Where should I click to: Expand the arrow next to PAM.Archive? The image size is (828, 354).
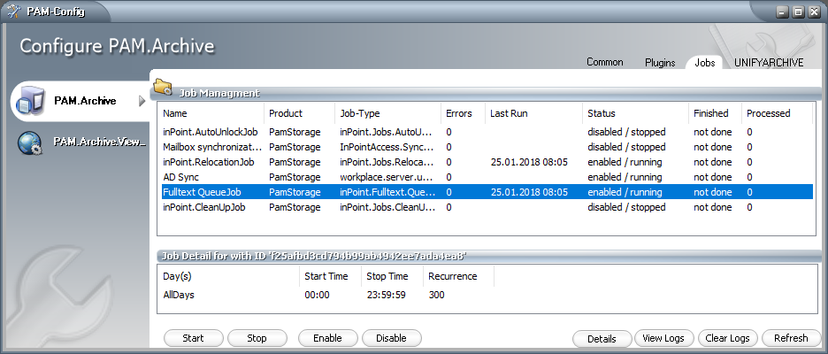point(142,101)
